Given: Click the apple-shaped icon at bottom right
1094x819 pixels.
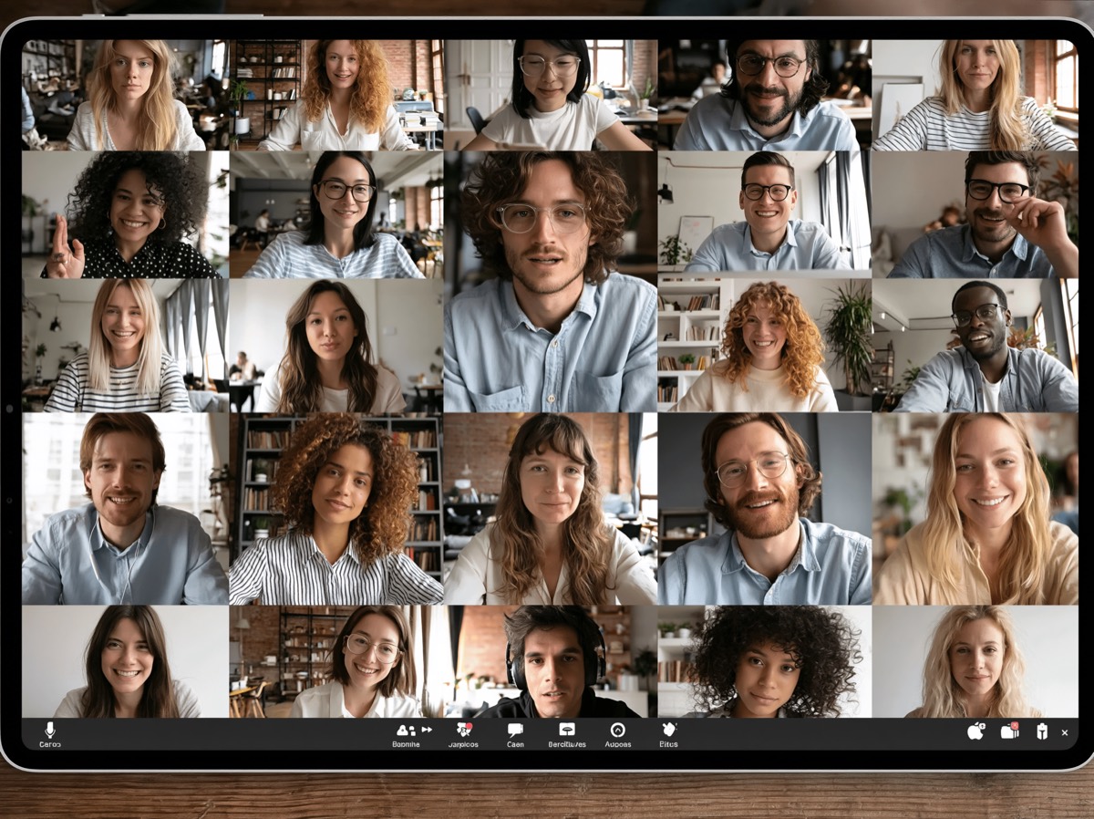Looking at the screenshot, I should point(975,731).
